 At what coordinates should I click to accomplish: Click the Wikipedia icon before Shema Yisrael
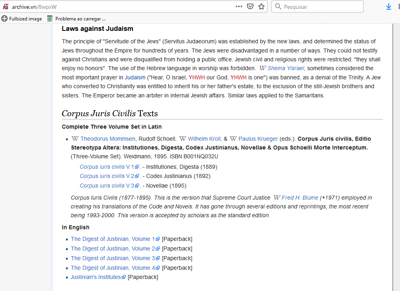click(x=263, y=68)
